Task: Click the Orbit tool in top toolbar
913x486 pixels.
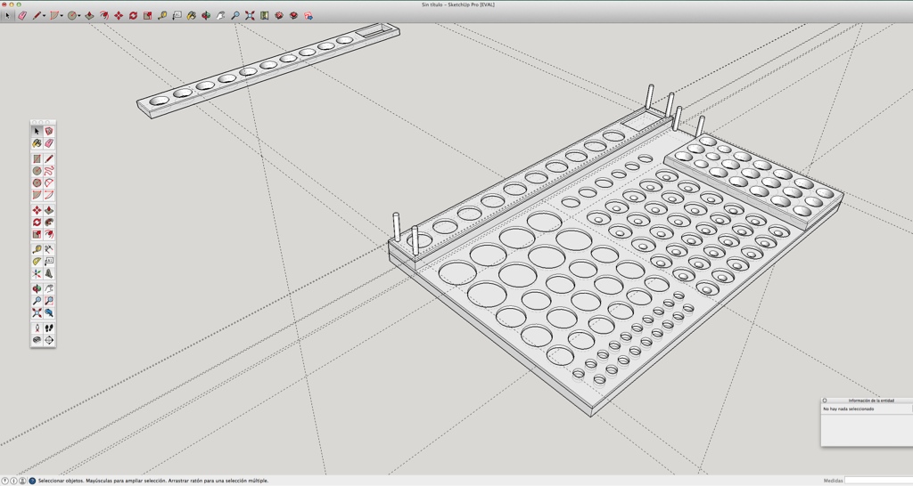Action: tap(206, 15)
